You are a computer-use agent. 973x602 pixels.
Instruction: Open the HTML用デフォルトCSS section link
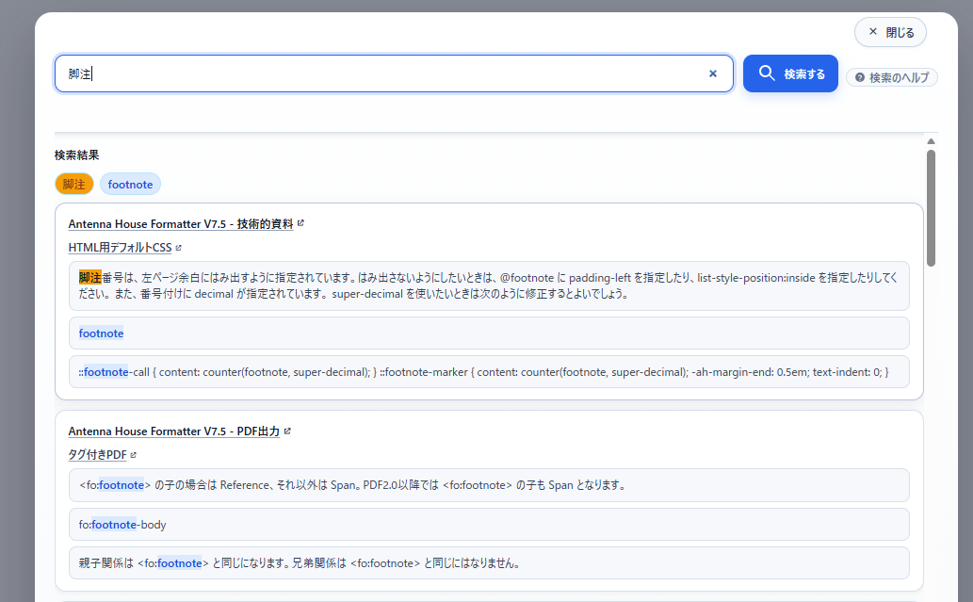click(120, 248)
